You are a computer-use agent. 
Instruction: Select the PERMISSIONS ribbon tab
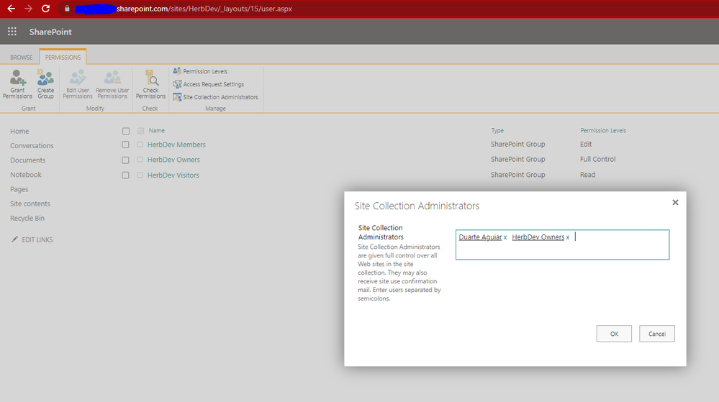click(x=63, y=58)
